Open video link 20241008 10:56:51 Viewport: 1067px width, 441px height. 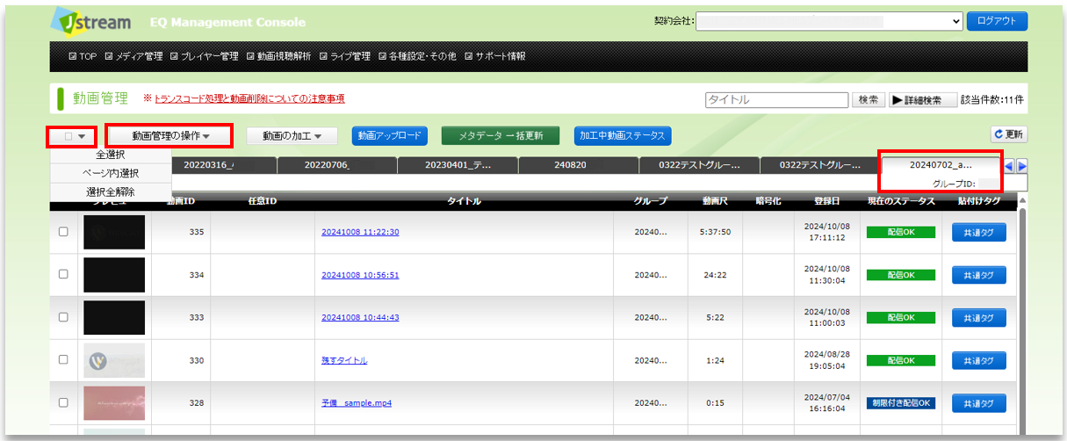pyautogui.click(x=360, y=275)
